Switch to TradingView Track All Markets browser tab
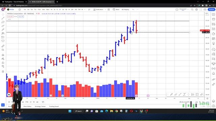The width and height of the screenshot is (216, 121). click(14, 2)
